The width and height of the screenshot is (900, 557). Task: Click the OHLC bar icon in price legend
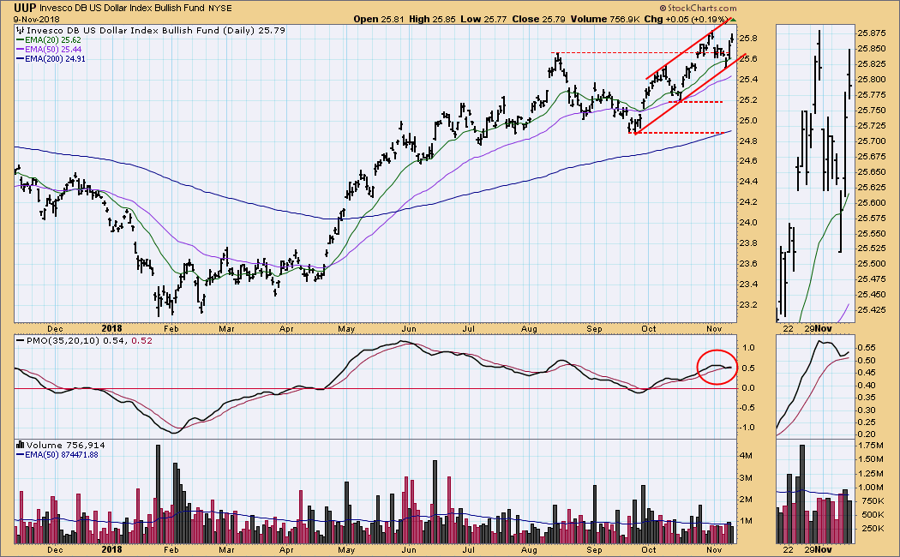[x=20, y=31]
